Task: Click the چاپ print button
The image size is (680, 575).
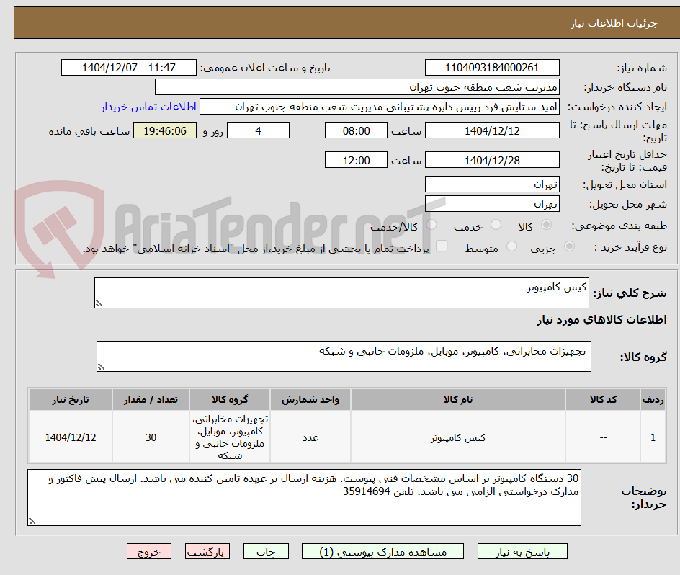Action: [x=266, y=551]
